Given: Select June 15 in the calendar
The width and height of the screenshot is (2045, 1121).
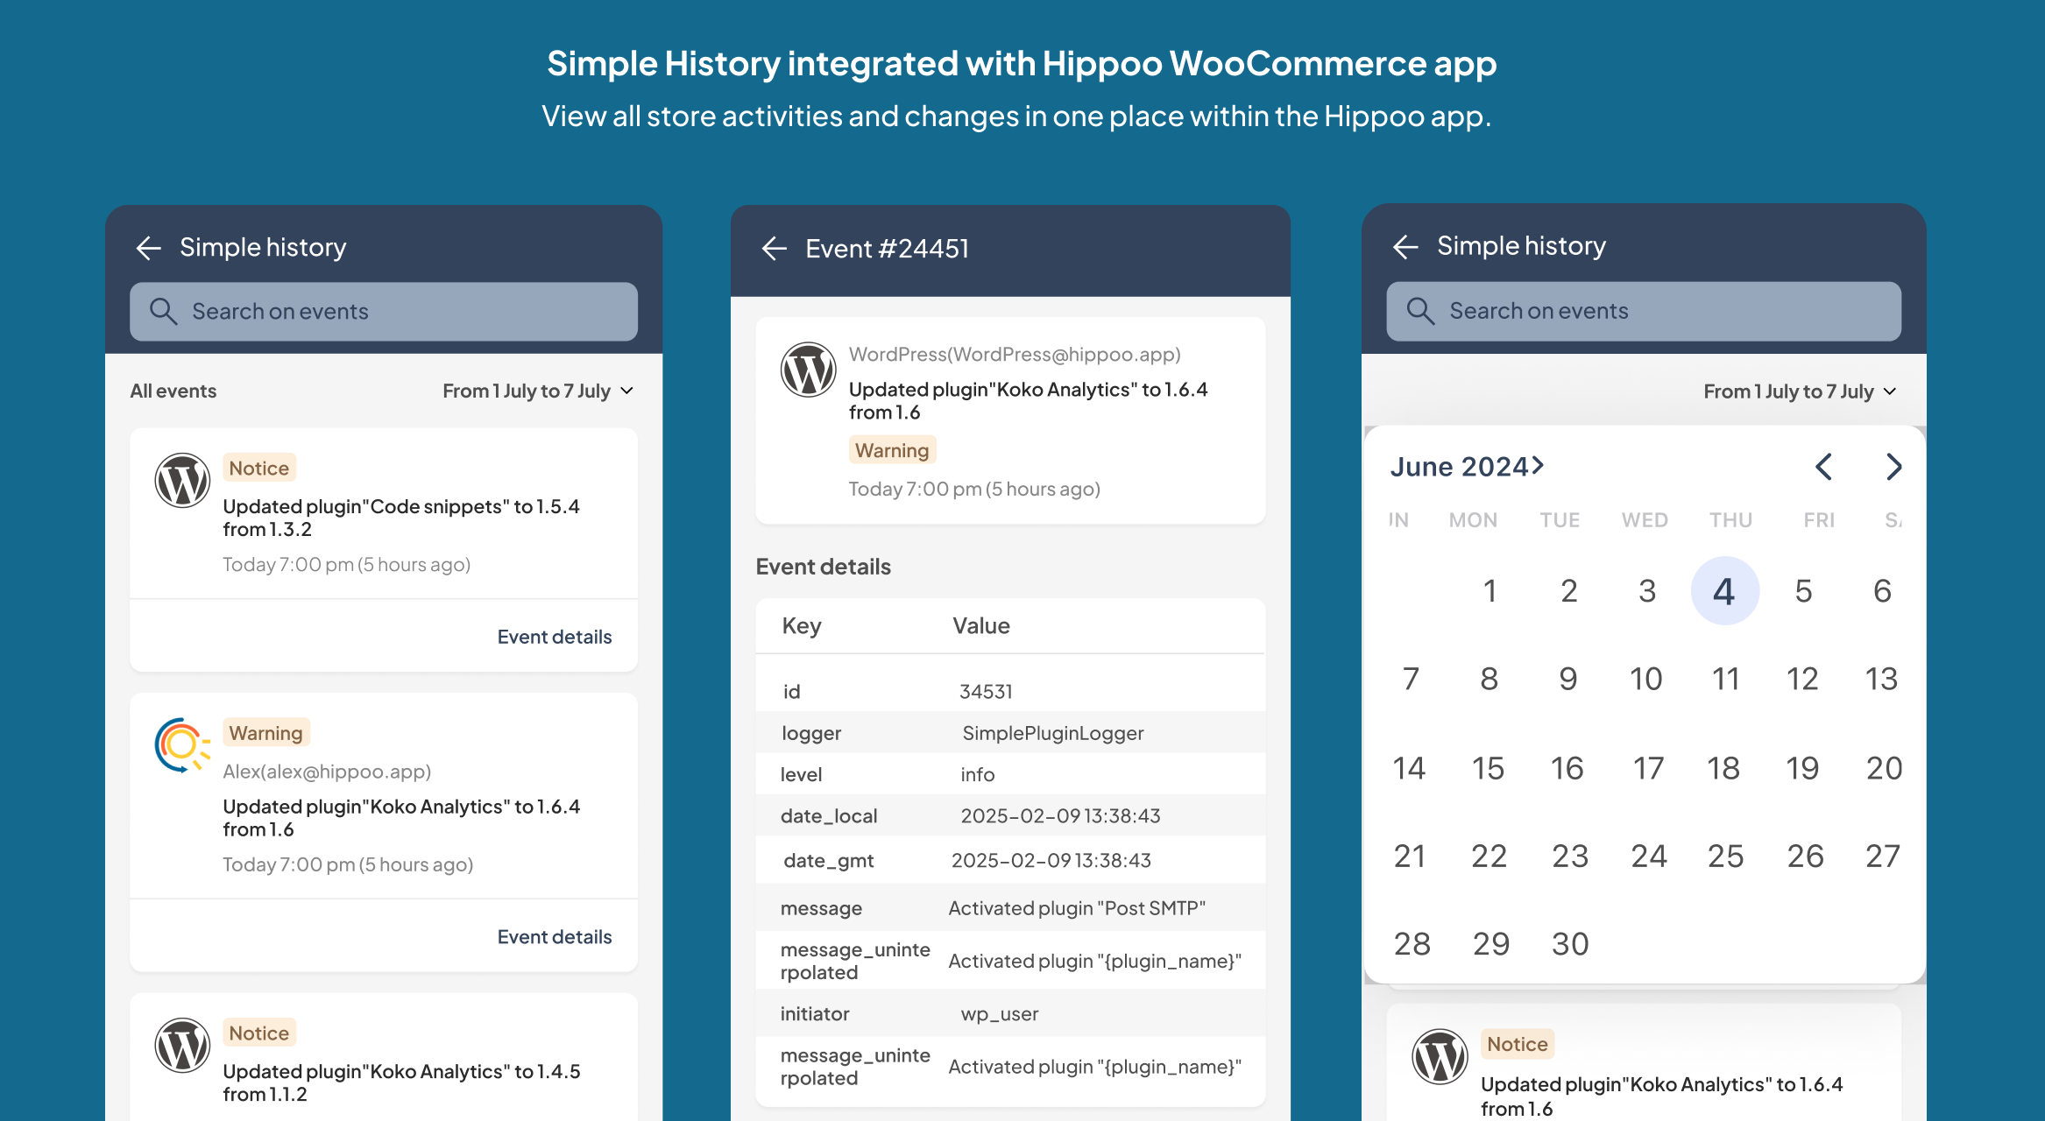Looking at the screenshot, I should (1488, 768).
